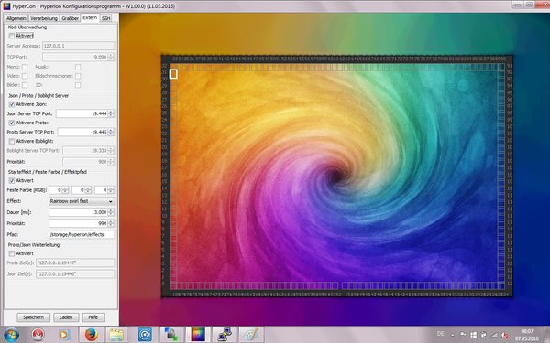This screenshot has height=343, width=550.
Task: Click the Json Ziel(e) field
Action: click(75, 273)
